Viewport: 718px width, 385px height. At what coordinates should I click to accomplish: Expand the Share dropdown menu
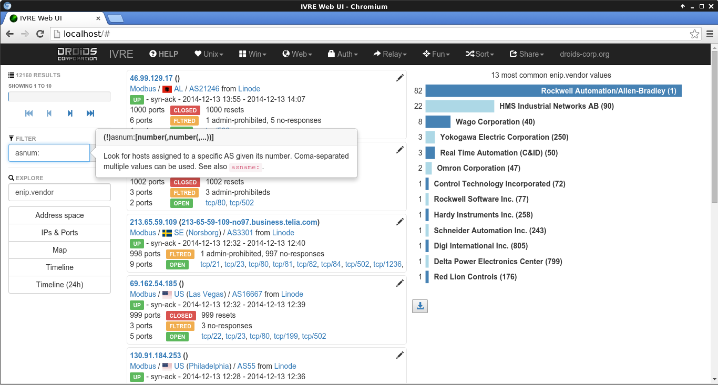click(527, 54)
